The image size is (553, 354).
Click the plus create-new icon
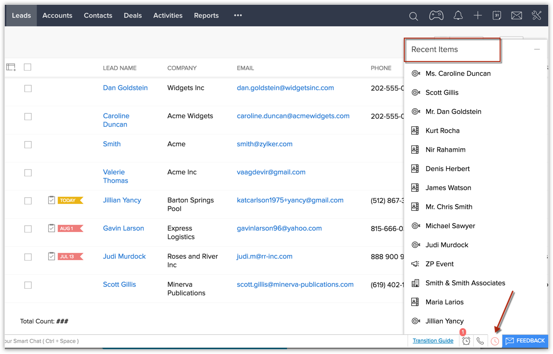pyautogui.click(x=478, y=16)
